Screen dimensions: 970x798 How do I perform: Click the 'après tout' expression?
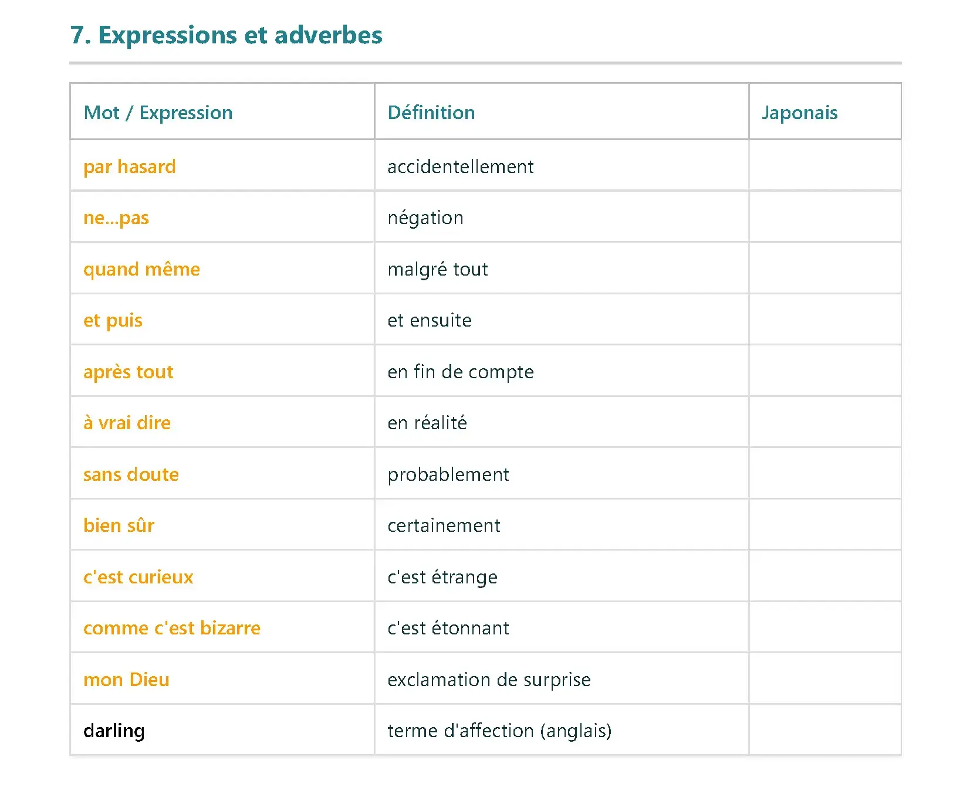128,372
